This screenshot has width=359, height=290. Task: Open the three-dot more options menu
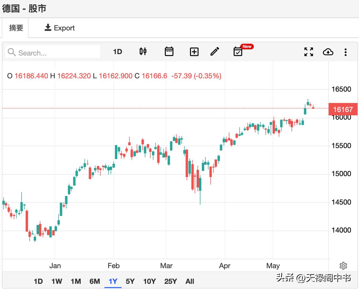click(346, 52)
